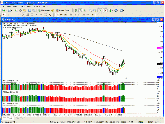165x124 pixels.
Task: Click the Profiles icon
Action: [x=9, y=10]
